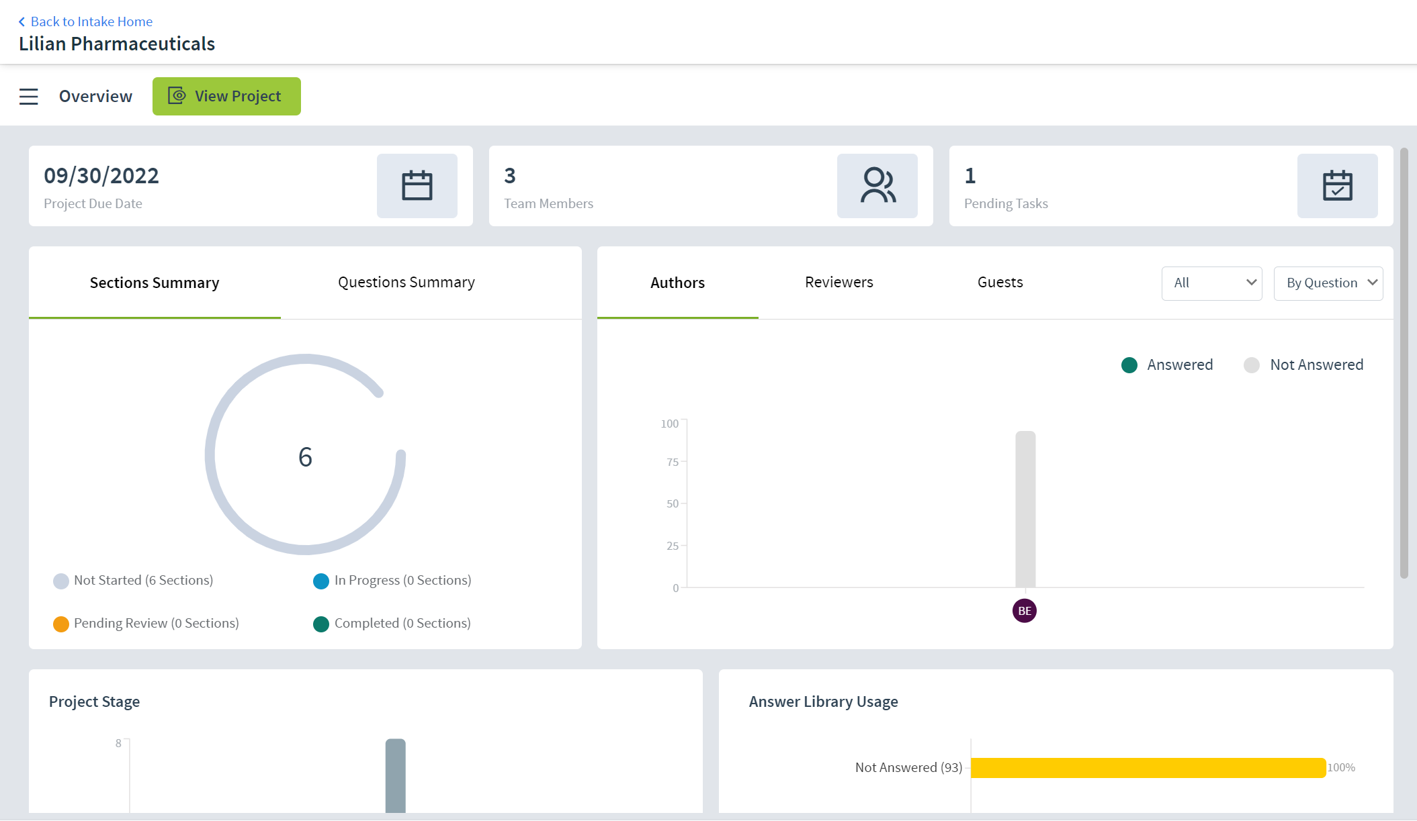The height and width of the screenshot is (821, 1417).
Task: Select the Guests tab
Action: click(x=1000, y=283)
